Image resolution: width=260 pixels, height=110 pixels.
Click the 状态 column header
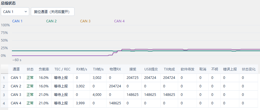(x=30, y=69)
